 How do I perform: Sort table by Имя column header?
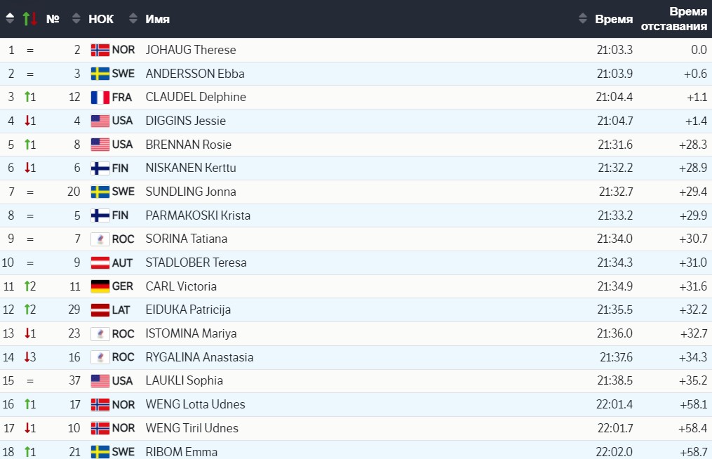pyautogui.click(x=158, y=19)
